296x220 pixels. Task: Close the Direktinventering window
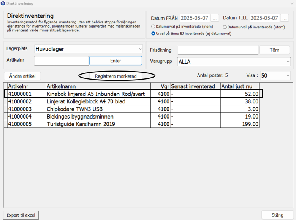point(292,3)
